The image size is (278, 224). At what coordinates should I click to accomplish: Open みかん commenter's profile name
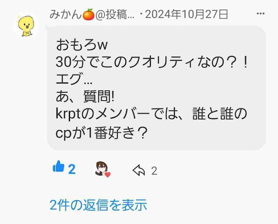[x=66, y=15]
